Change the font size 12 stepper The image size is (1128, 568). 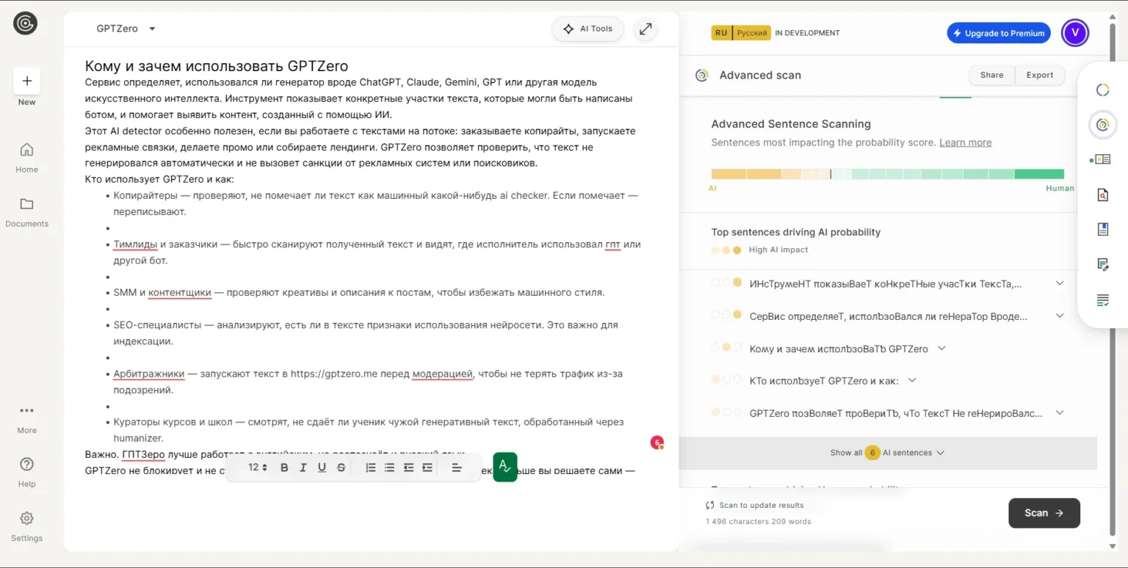click(258, 467)
